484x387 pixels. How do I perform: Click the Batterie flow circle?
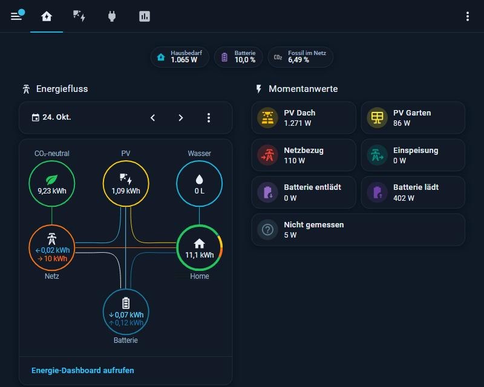tap(126, 312)
